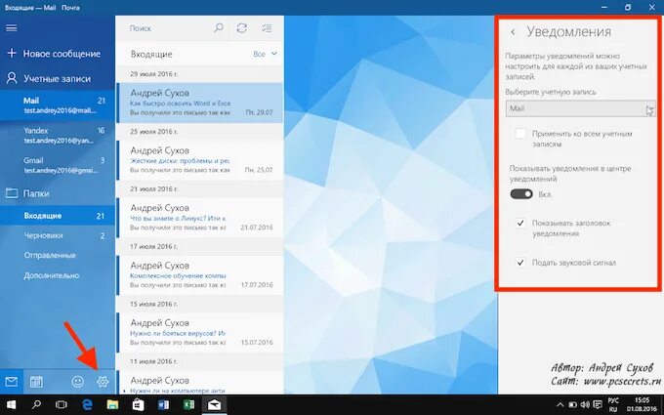Show hidden tray icons chevron
The image size is (664, 415).
560,405
